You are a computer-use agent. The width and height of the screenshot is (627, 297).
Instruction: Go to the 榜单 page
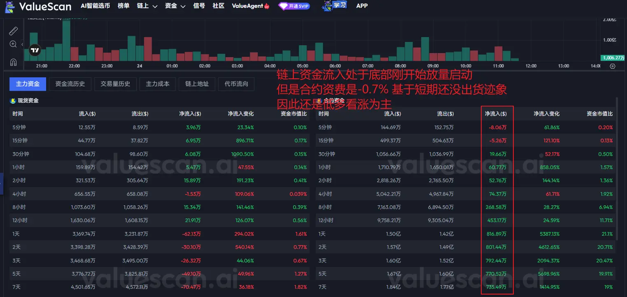[x=124, y=6]
